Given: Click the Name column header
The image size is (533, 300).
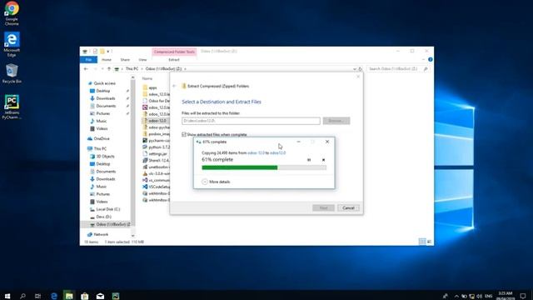Looking at the screenshot, I should [x=147, y=78].
